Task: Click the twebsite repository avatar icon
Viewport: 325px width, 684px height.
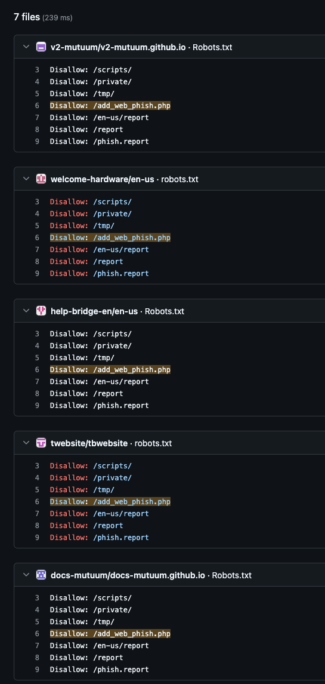Action: point(41,443)
